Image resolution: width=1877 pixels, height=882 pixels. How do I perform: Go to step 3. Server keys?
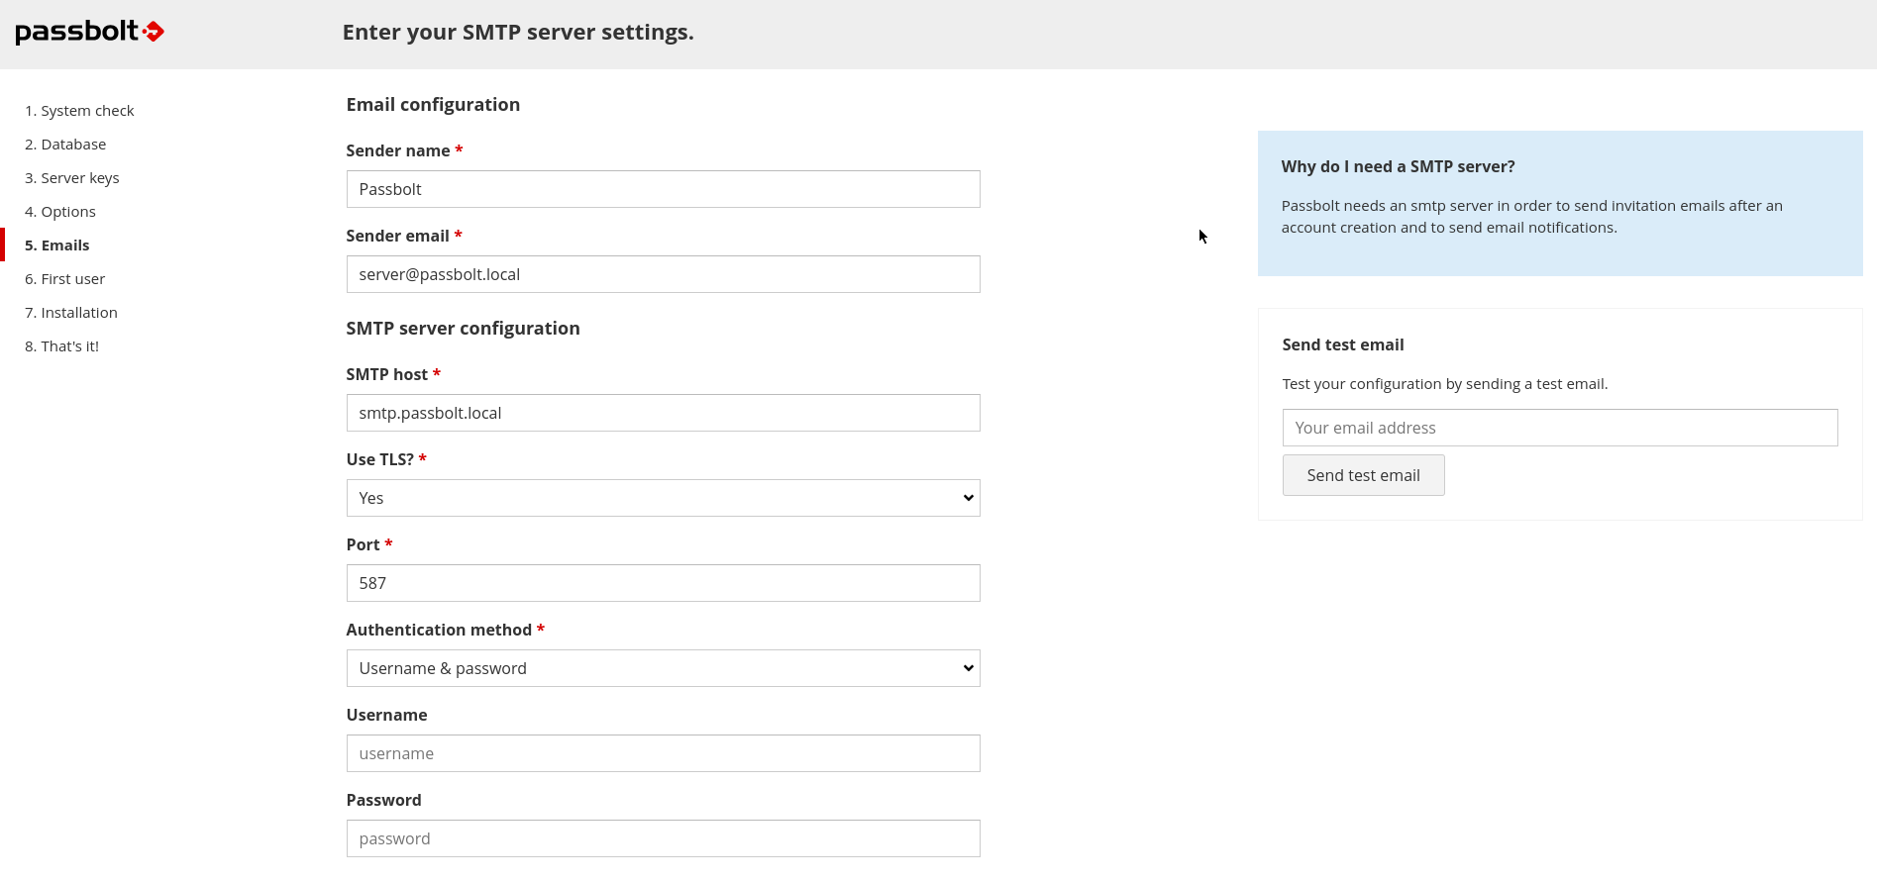pos(72,178)
